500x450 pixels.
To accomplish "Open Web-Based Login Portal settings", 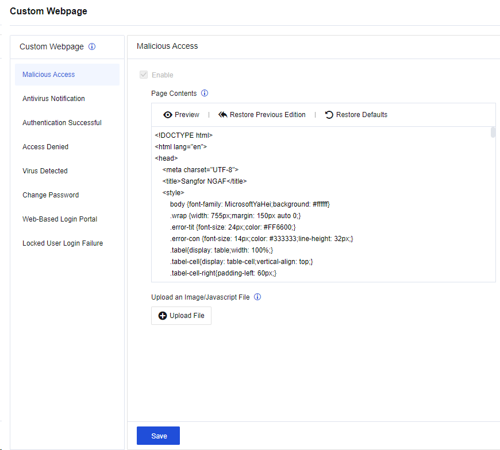I will 60,219.
